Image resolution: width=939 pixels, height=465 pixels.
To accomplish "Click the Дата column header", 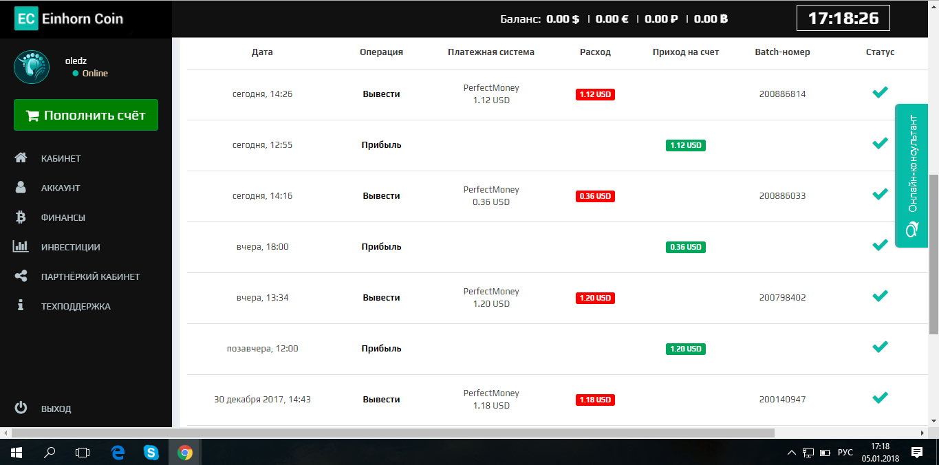I will [262, 52].
